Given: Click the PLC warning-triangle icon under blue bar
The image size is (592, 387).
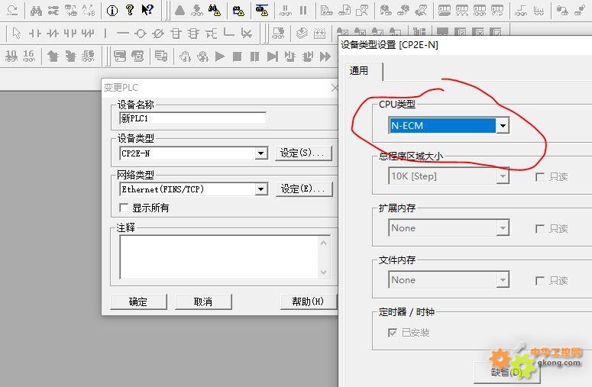Looking at the screenshot, I should click(262, 10).
